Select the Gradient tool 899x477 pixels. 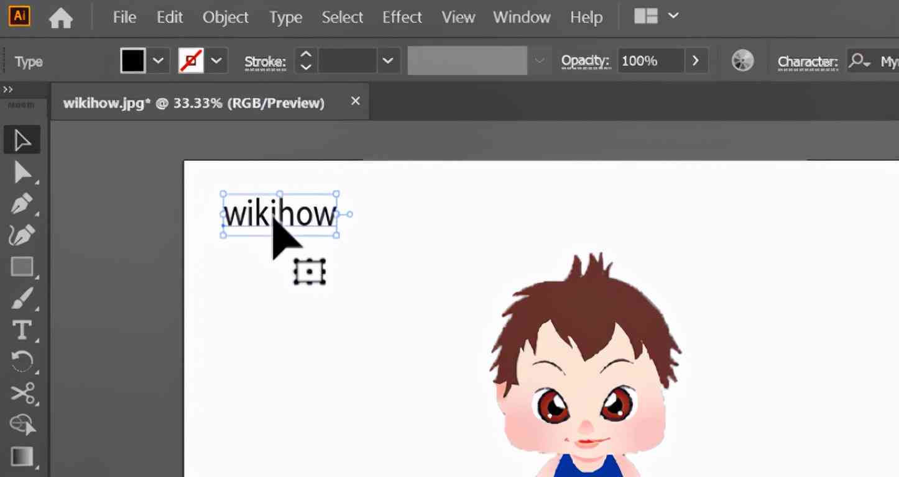pyautogui.click(x=22, y=457)
